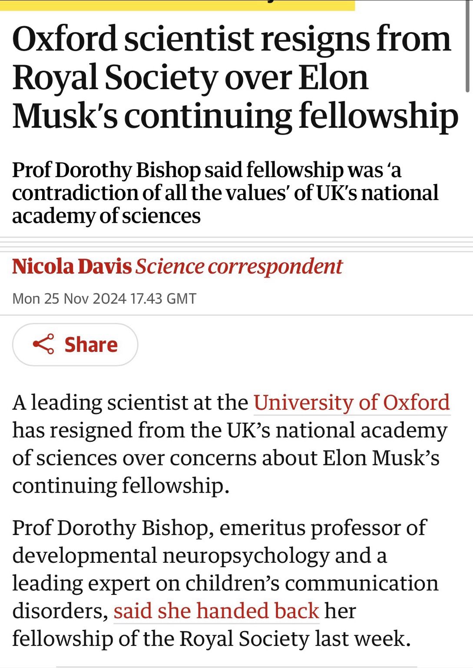
Task: Click the 'Mon 25 Nov 2024' date
Action: (69, 299)
